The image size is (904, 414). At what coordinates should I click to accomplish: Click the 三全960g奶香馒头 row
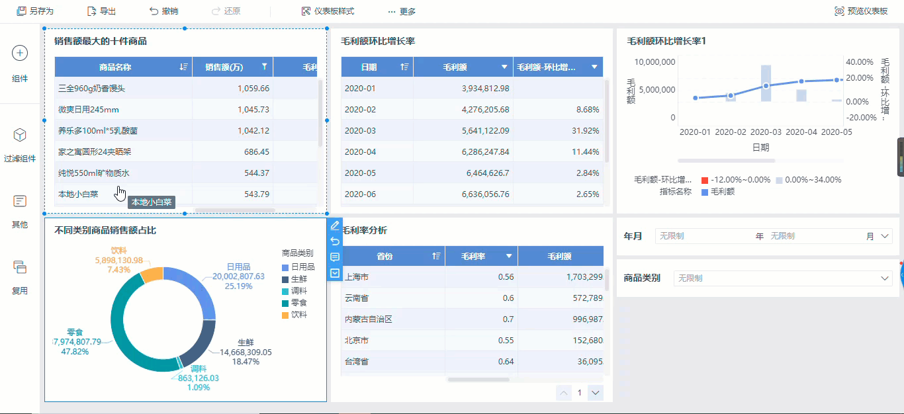tap(186, 88)
